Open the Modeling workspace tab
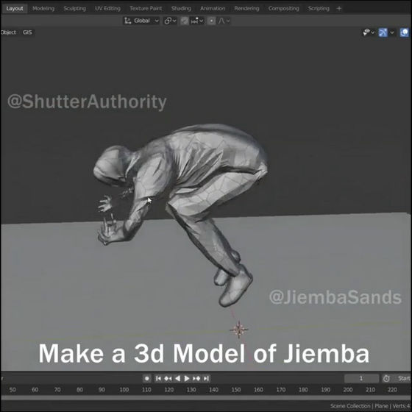This screenshot has width=412, height=412. [x=43, y=8]
